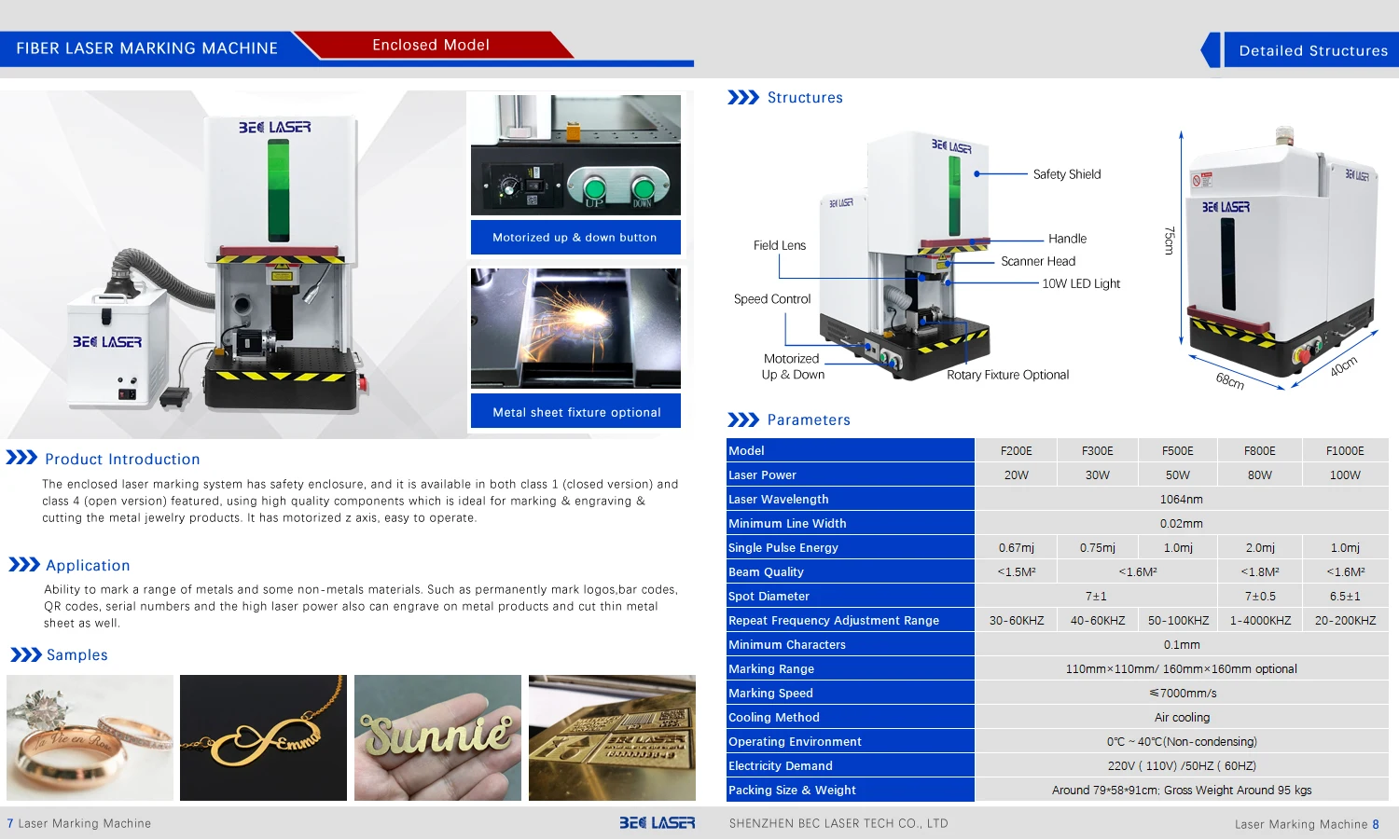This screenshot has width=1399, height=839.
Task: Open the Enclosed Model red tab
Action: point(431,45)
